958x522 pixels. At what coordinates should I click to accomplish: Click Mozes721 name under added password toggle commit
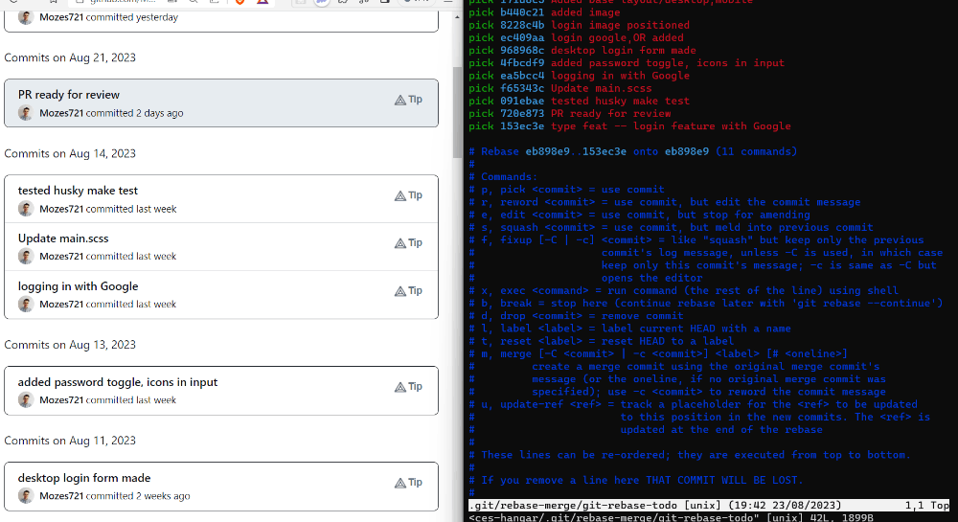61,400
